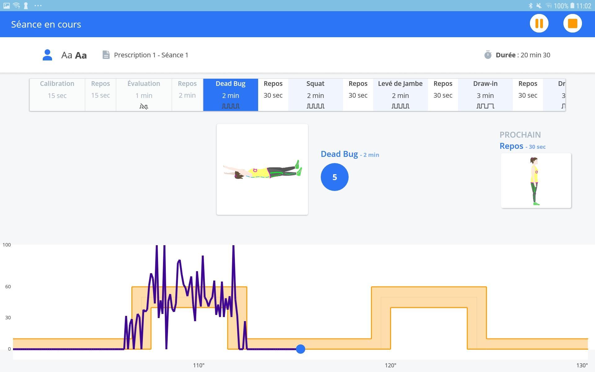Click the Bluetooth icon in the status bar
595x372 pixels.
click(530, 6)
